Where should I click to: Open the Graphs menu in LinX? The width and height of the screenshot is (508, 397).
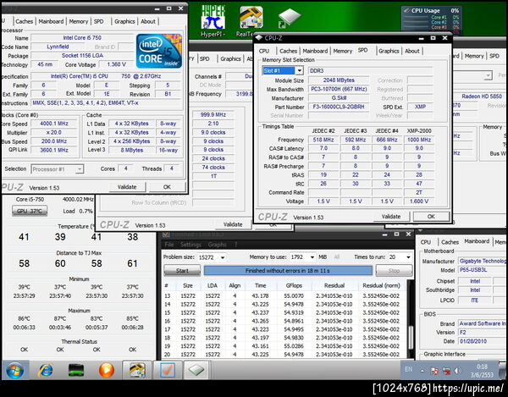(217, 245)
